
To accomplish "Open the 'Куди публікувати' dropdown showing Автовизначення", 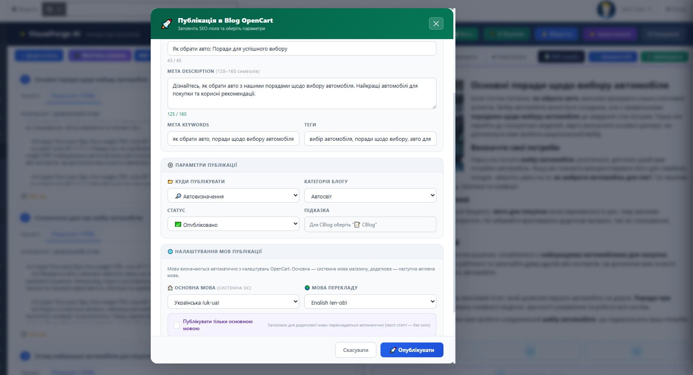I will (x=233, y=196).
